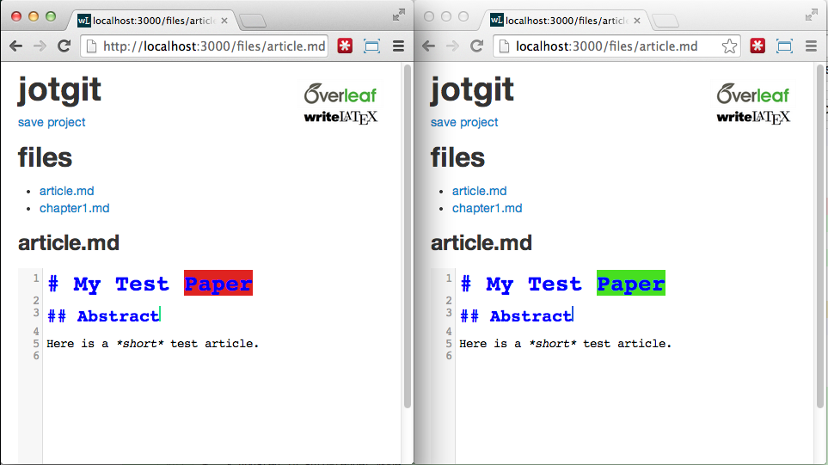
Task: Click line number 5 in right editor gutter
Action: [449, 344]
